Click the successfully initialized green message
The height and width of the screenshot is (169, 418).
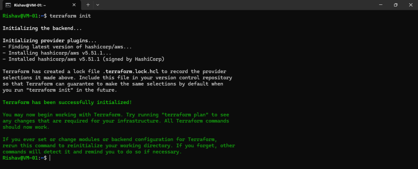[67, 102]
